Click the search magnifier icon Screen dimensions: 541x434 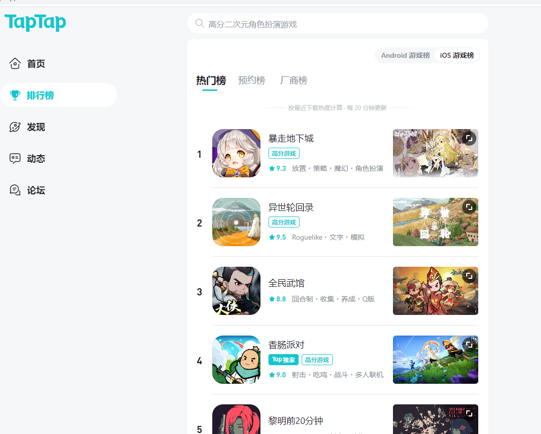[x=199, y=24]
